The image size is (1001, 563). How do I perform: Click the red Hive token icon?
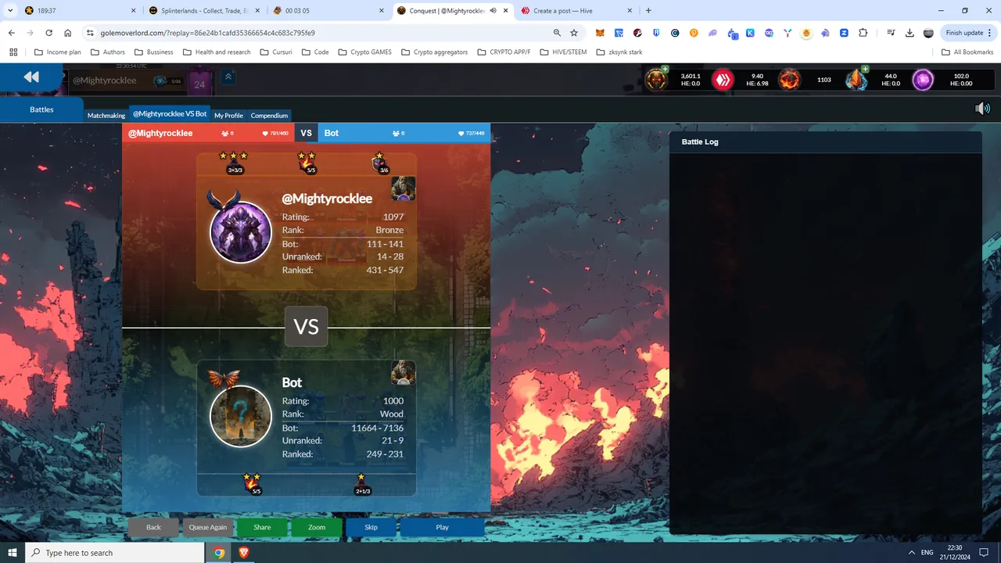[723, 80]
